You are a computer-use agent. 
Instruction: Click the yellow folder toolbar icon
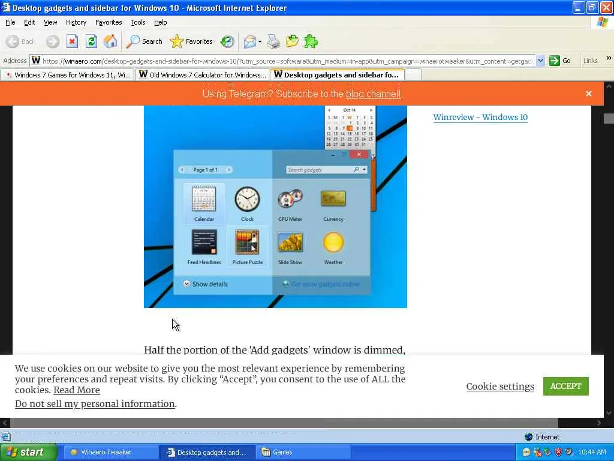(x=292, y=41)
